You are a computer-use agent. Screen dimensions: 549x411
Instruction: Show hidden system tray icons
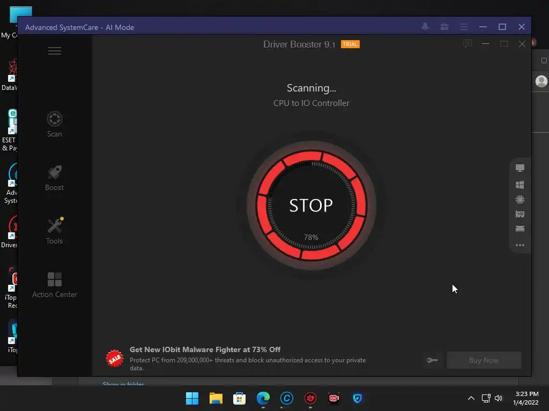pyautogui.click(x=471, y=398)
